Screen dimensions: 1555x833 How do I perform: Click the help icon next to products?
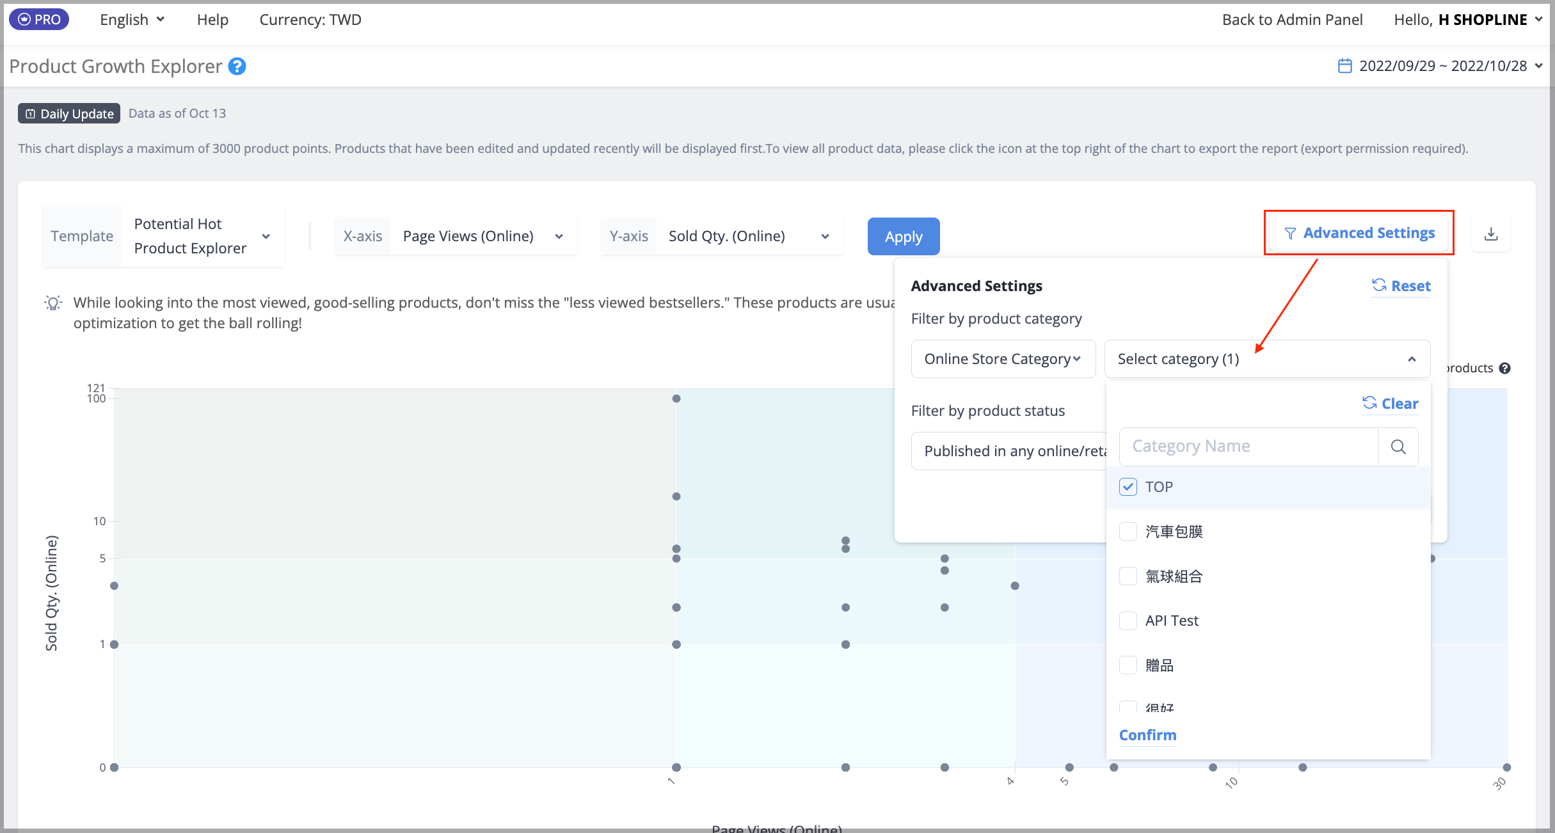(1505, 368)
